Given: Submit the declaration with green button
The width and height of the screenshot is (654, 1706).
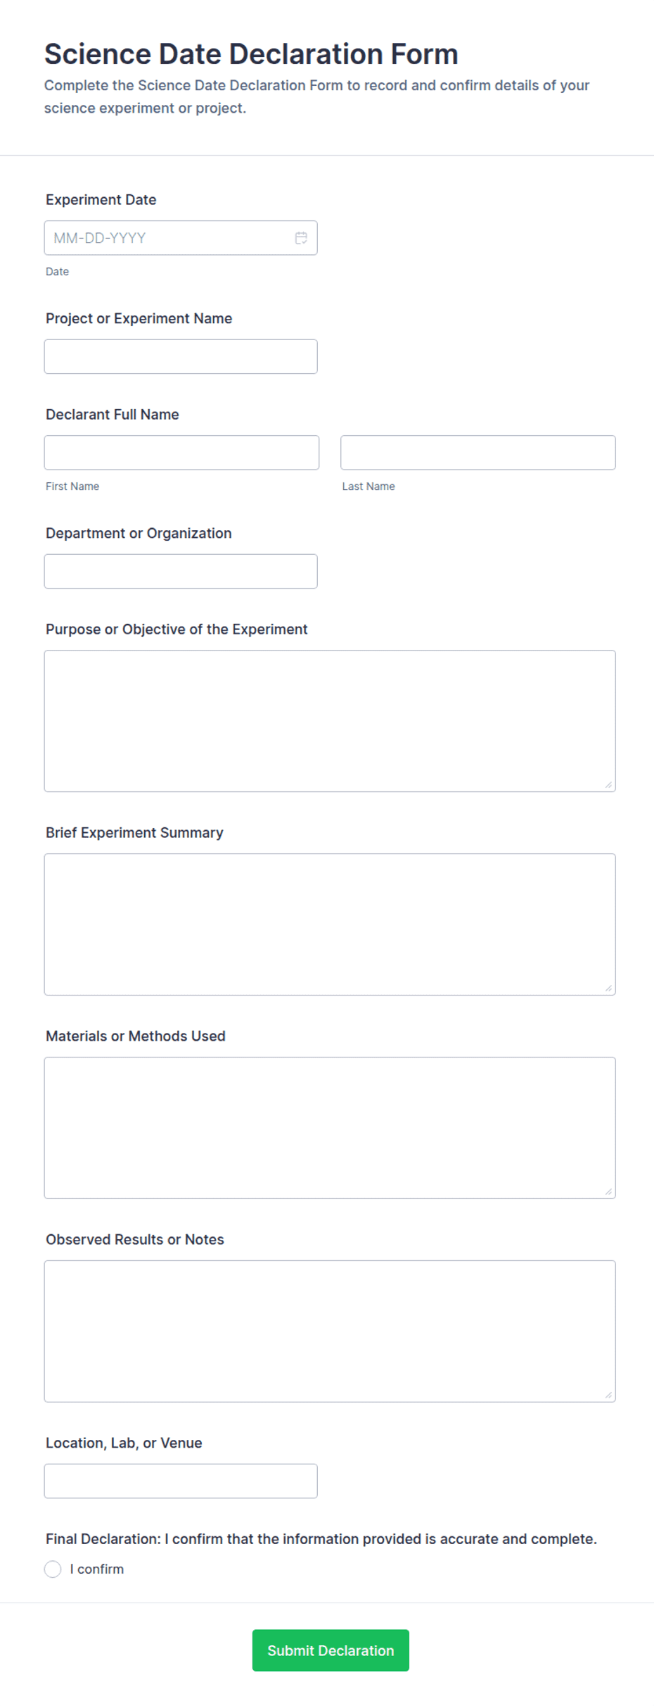Looking at the screenshot, I should pos(331,1650).
